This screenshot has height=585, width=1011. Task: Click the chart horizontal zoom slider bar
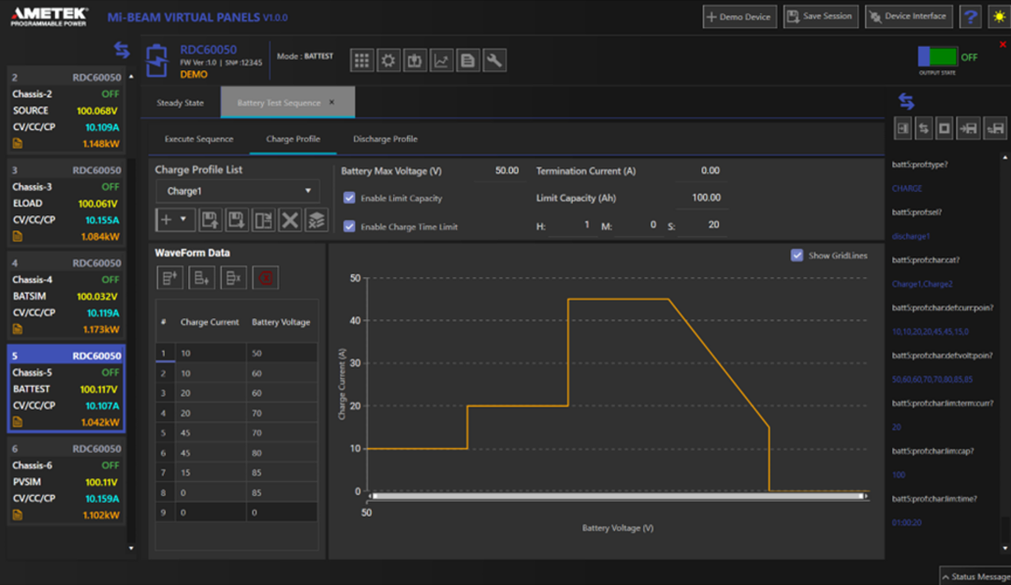coord(618,496)
